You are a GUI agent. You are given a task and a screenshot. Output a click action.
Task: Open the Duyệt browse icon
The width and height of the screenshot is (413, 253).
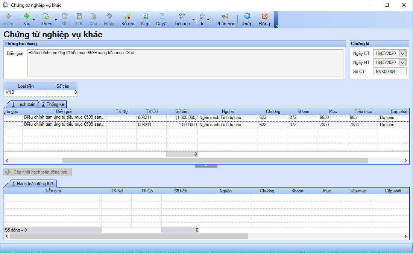click(162, 17)
